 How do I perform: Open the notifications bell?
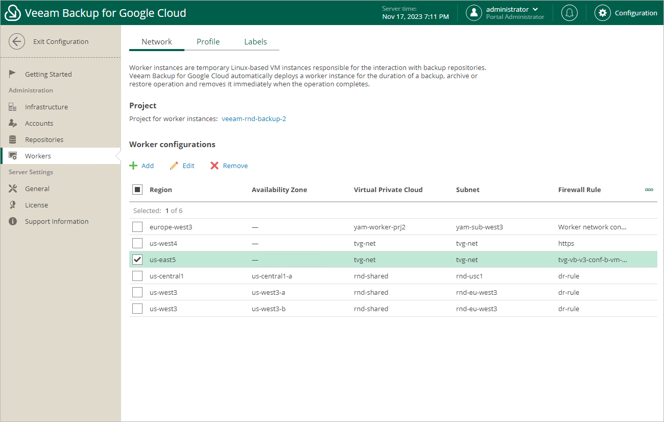tap(569, 13)
